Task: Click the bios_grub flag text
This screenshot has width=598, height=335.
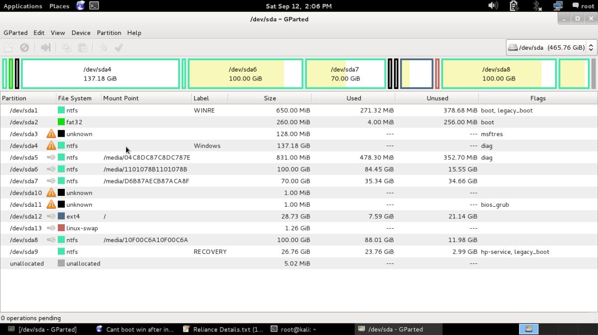Action: 495,205
